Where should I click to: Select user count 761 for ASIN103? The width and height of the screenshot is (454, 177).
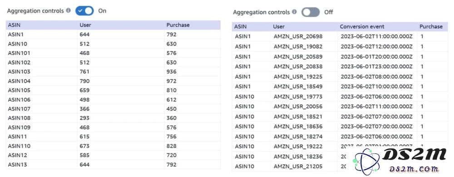point(84,72)
